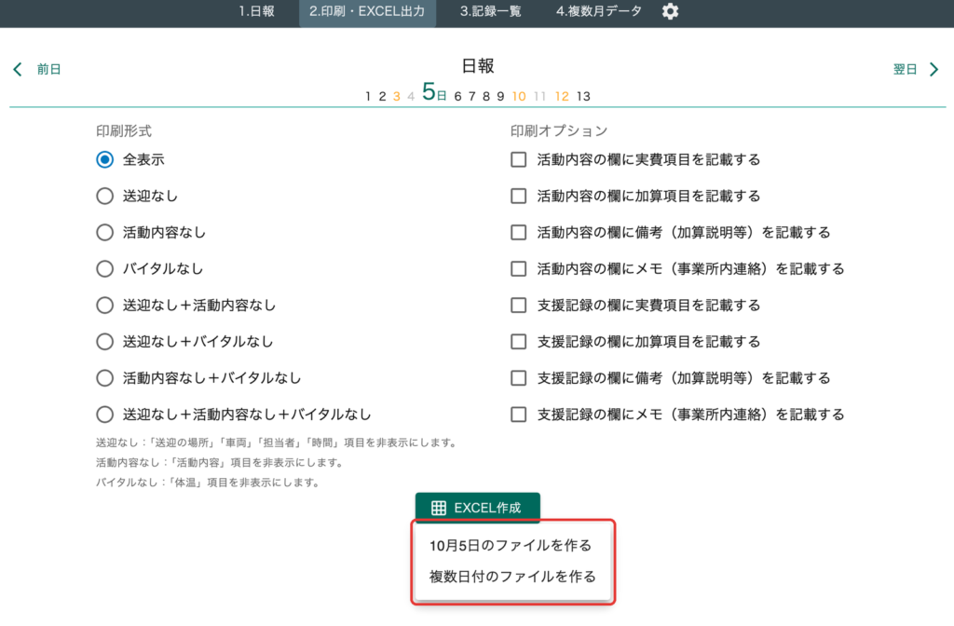Click the EXCEL作成 button
This screenshot has width=954, height=626.
pyautogui.click(x=478, y=508)
